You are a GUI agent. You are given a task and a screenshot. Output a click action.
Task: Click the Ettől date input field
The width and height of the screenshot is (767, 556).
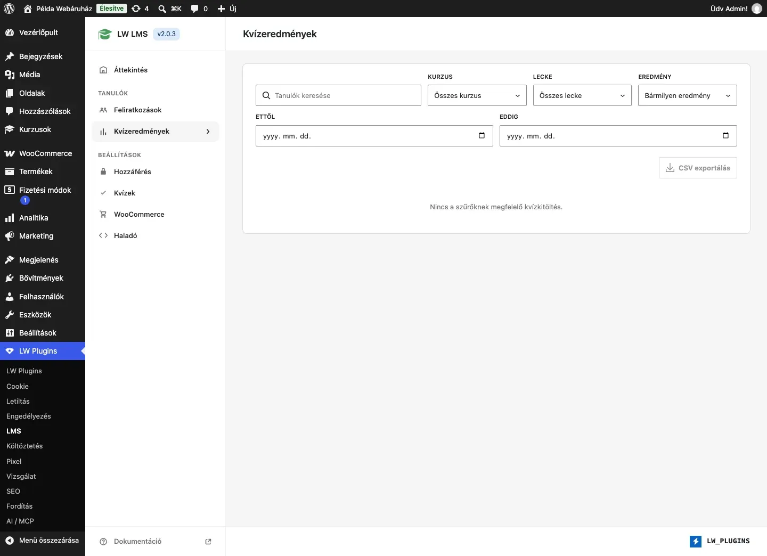pyautogui.click(x=374, y=136)
